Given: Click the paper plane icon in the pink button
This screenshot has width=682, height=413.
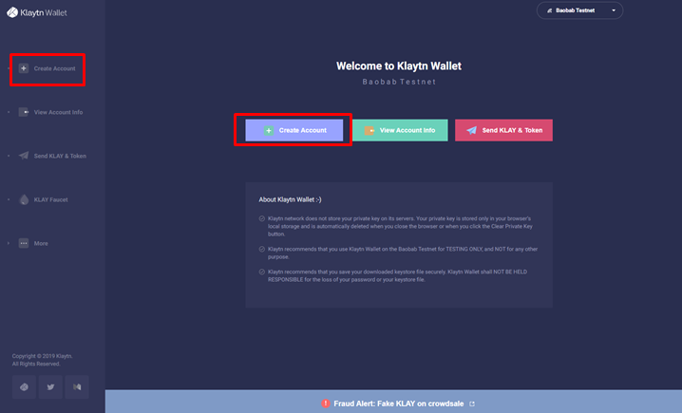Looking at the screenshot, I should pyautogui.click(x=471, y=130).
